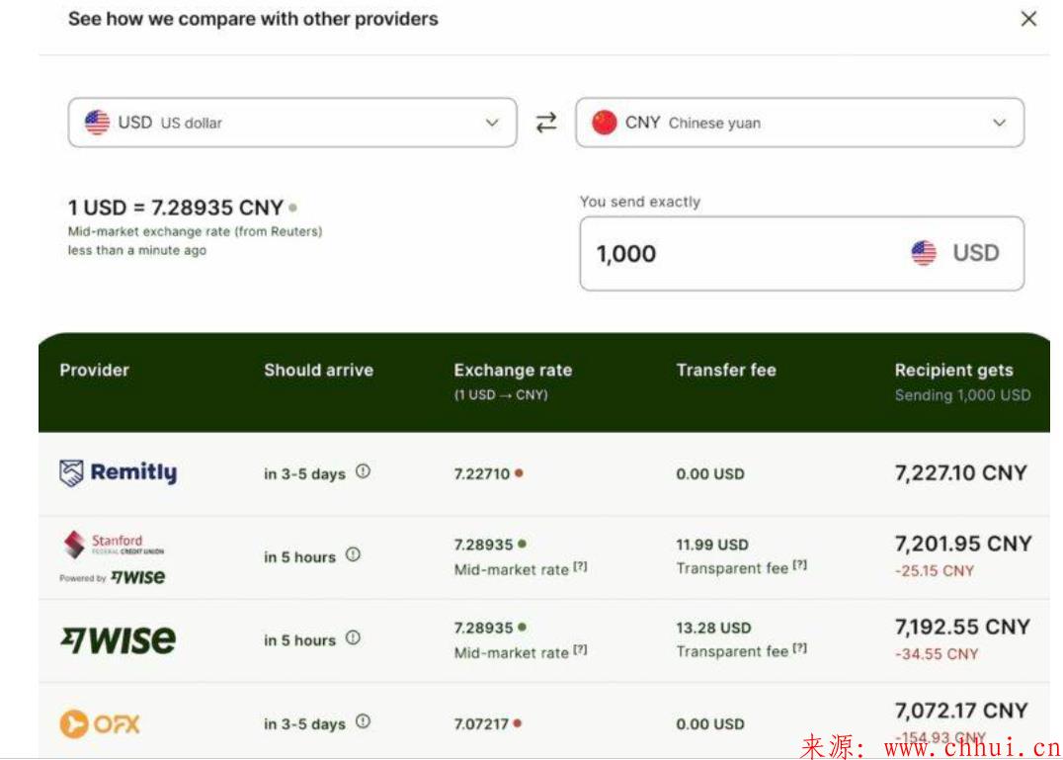1063x760 pixels.
Task: Click the green dot beside Wise row rate 7.28935
Action: [522, 628]
